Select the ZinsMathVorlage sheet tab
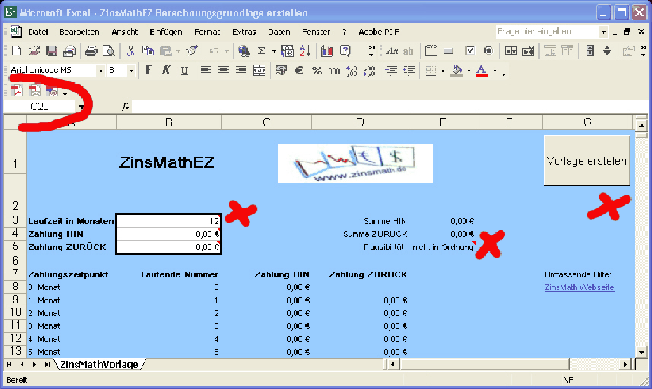The height and width of the screenshot is (389, 652). tap(99, 364)
